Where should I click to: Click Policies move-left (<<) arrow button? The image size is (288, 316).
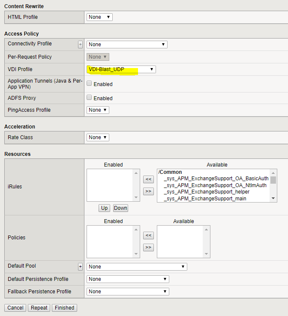pos(148,235)
